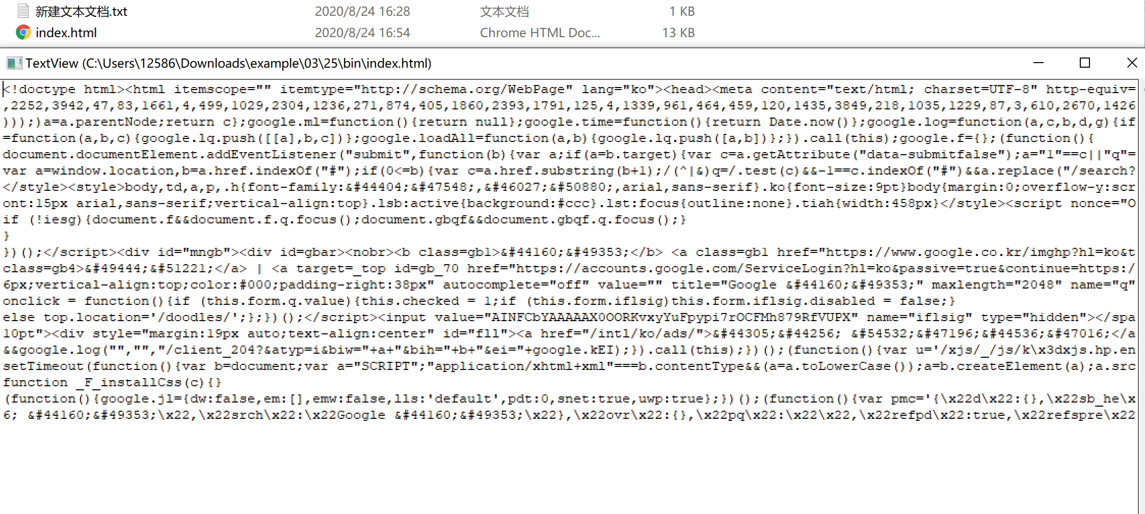Select the text document icon for 新建文本文档.txt

23,11
